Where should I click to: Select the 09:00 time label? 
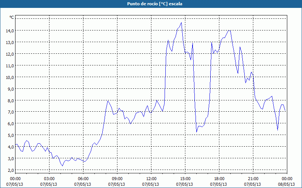[117, 179]
